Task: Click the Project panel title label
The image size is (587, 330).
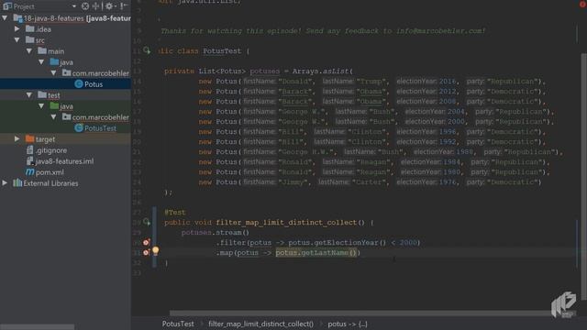Action: coord(24,6)
